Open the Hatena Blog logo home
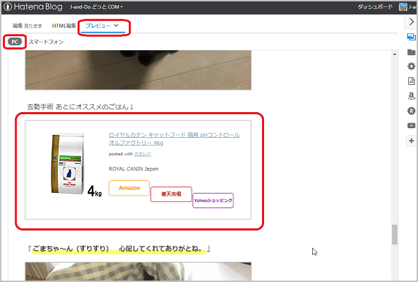418x282 pixels. (x=33, y=7)
